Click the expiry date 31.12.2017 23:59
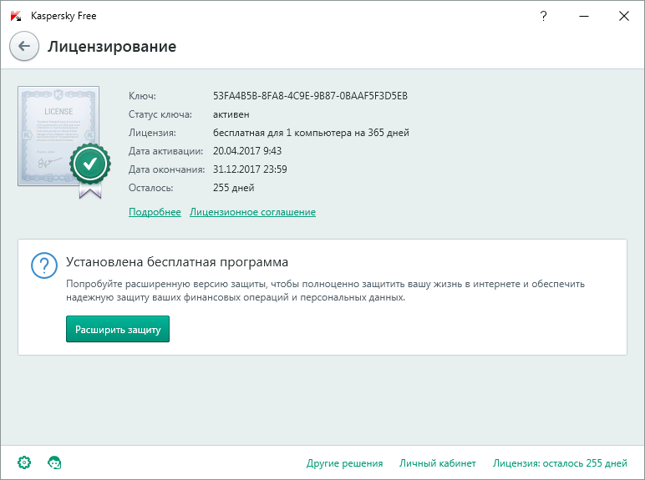This screenshot has height=480, width=645. tap(250, 169)
